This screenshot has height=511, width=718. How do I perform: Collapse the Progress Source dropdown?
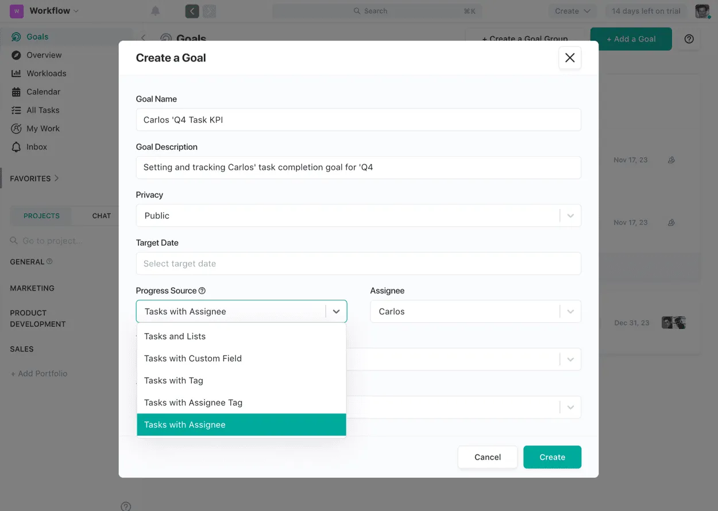coord(337,311)
